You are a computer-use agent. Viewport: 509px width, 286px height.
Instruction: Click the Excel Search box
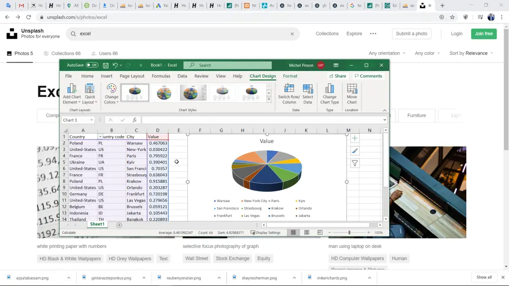(x=228, y=65)
